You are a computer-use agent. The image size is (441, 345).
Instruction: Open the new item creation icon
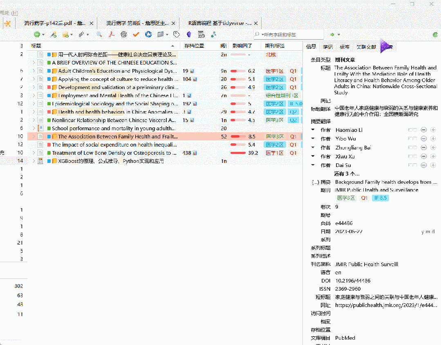click(37, 34)
